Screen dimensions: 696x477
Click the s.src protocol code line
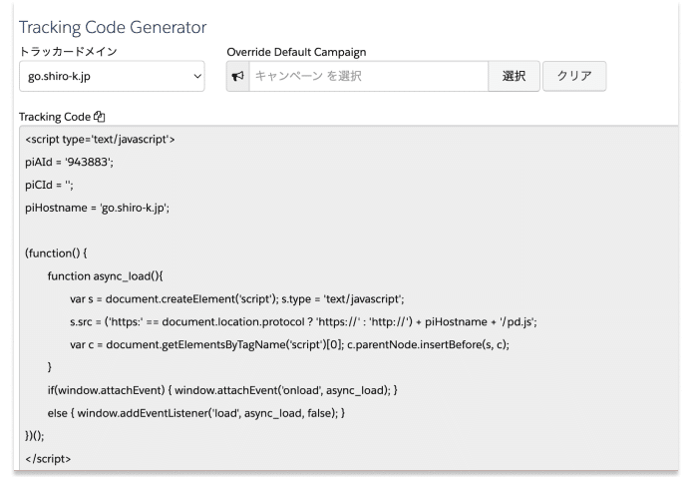point(304,321)
